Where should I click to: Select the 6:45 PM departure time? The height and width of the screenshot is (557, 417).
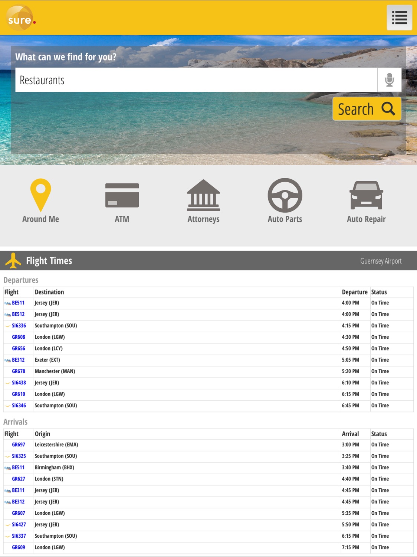(350, 406)
